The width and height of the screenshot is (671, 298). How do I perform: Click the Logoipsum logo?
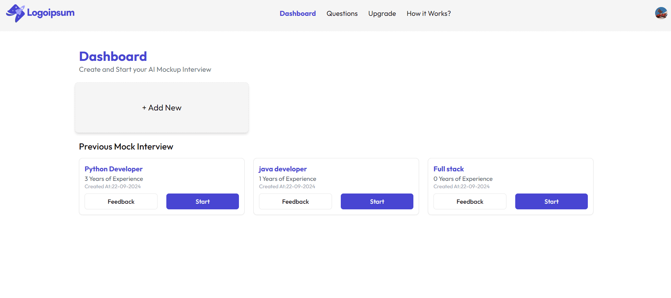click(x=40, y=13)
